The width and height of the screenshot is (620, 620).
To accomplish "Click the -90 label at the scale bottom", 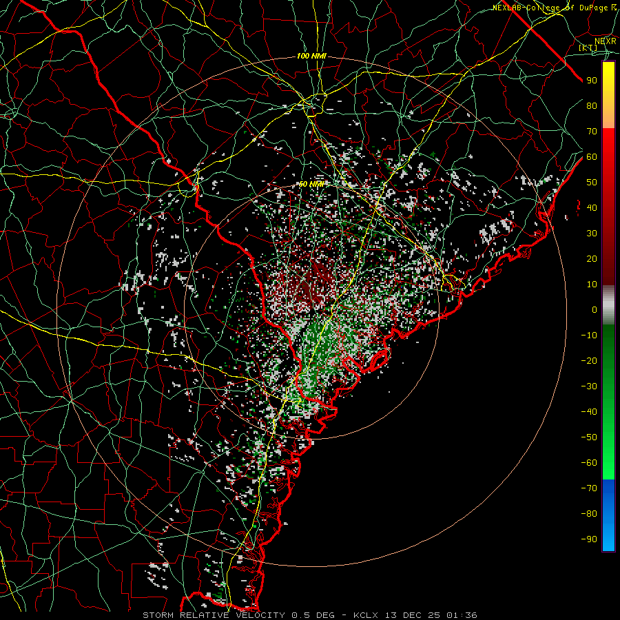I will pos(589,539).
